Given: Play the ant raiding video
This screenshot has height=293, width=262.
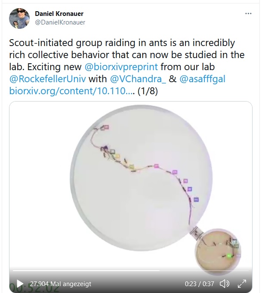Looking at the screenshot, I should (x=20, y=284).
